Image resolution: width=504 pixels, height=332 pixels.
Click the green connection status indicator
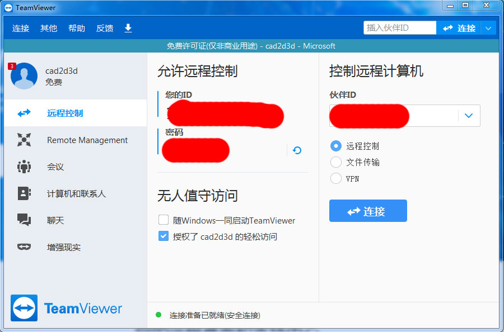point(158,315)
